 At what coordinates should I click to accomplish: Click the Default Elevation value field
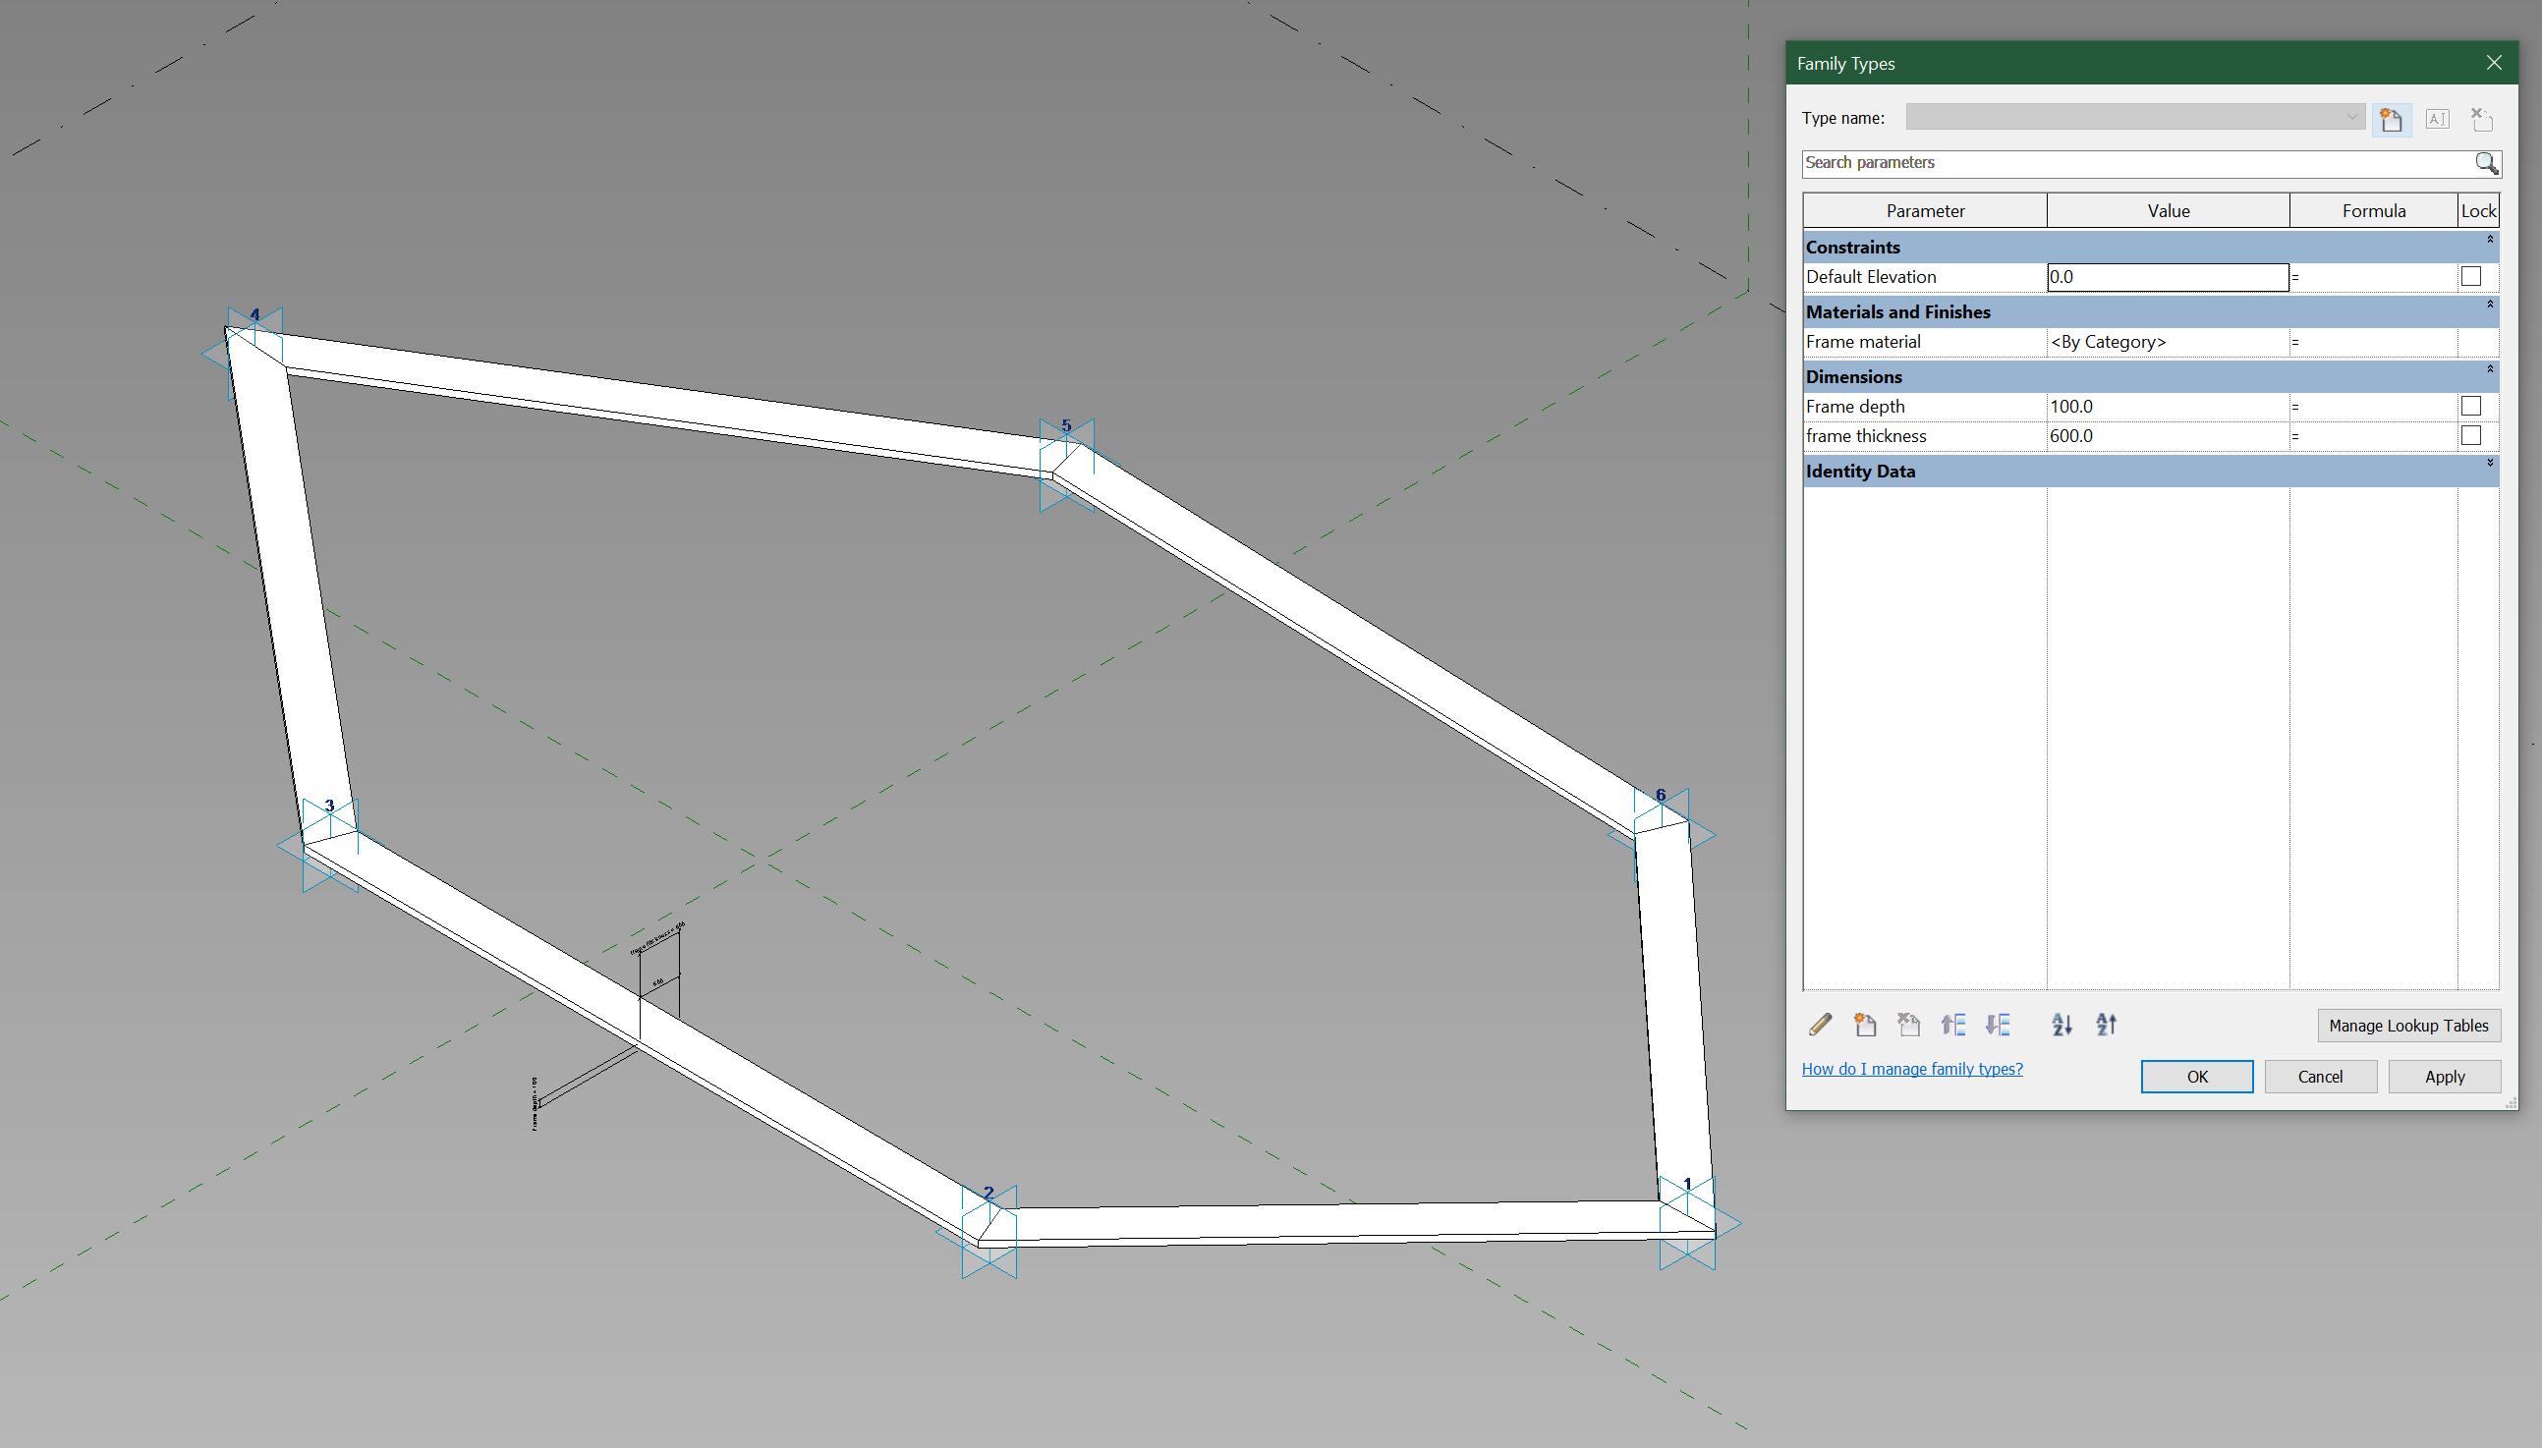point(2168,277)
